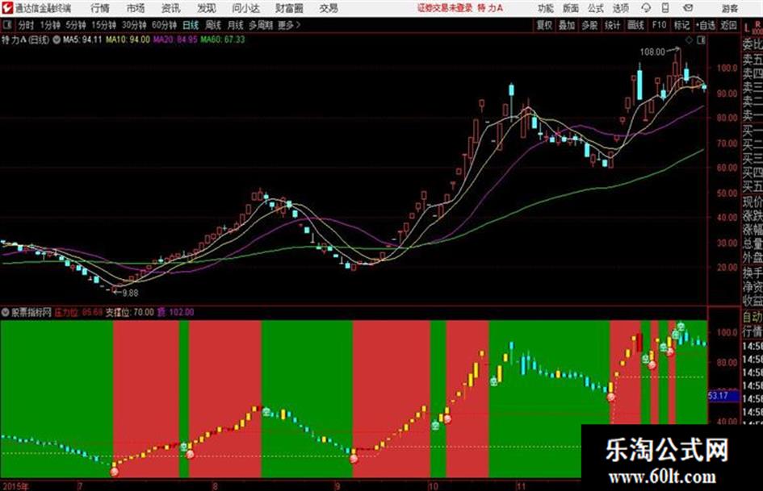Open the F10 company info button

pos(659,25)
